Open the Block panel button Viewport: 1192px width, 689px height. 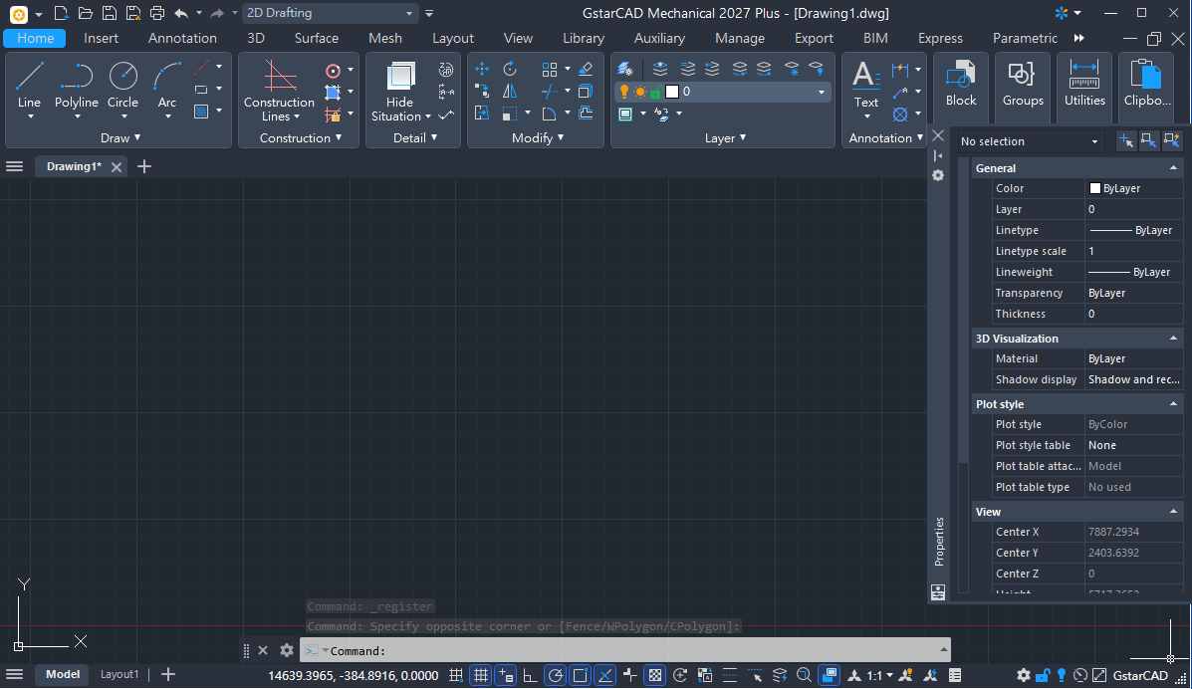tap(961, 86)
